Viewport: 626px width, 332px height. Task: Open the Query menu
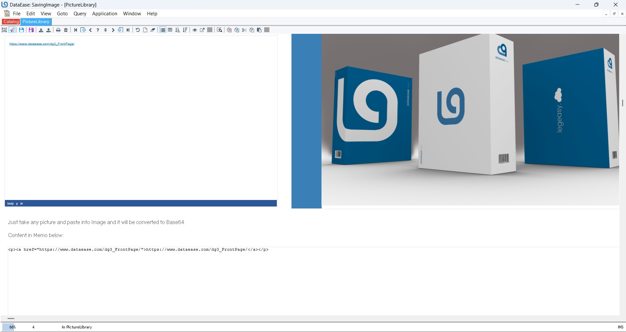pos(80,14)
